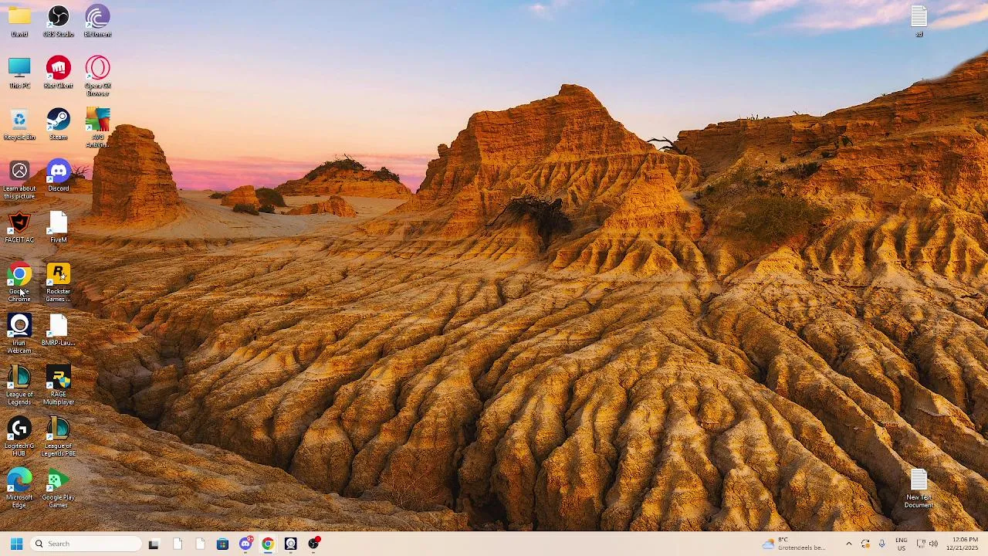Open the Windows Start menu

[x=16, y=544]
